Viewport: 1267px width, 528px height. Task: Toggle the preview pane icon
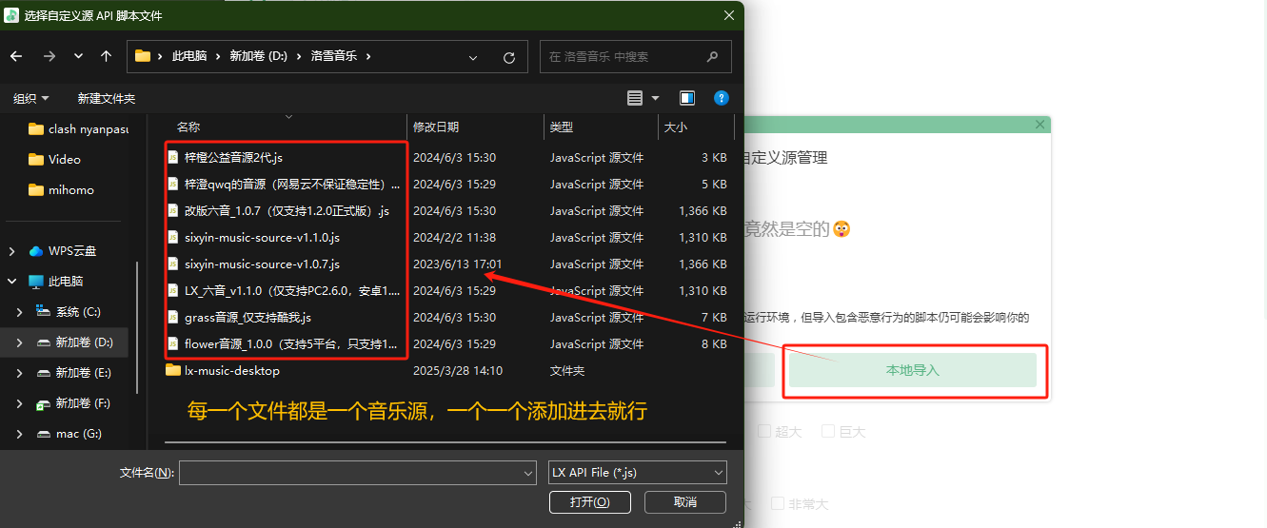pyautogui.click(x=687, y=98)
